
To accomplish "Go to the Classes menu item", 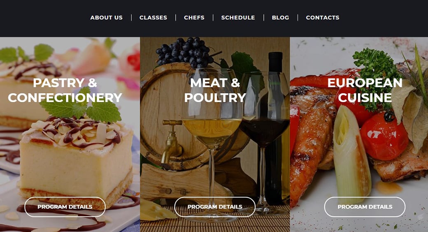I will pos(153,17).
